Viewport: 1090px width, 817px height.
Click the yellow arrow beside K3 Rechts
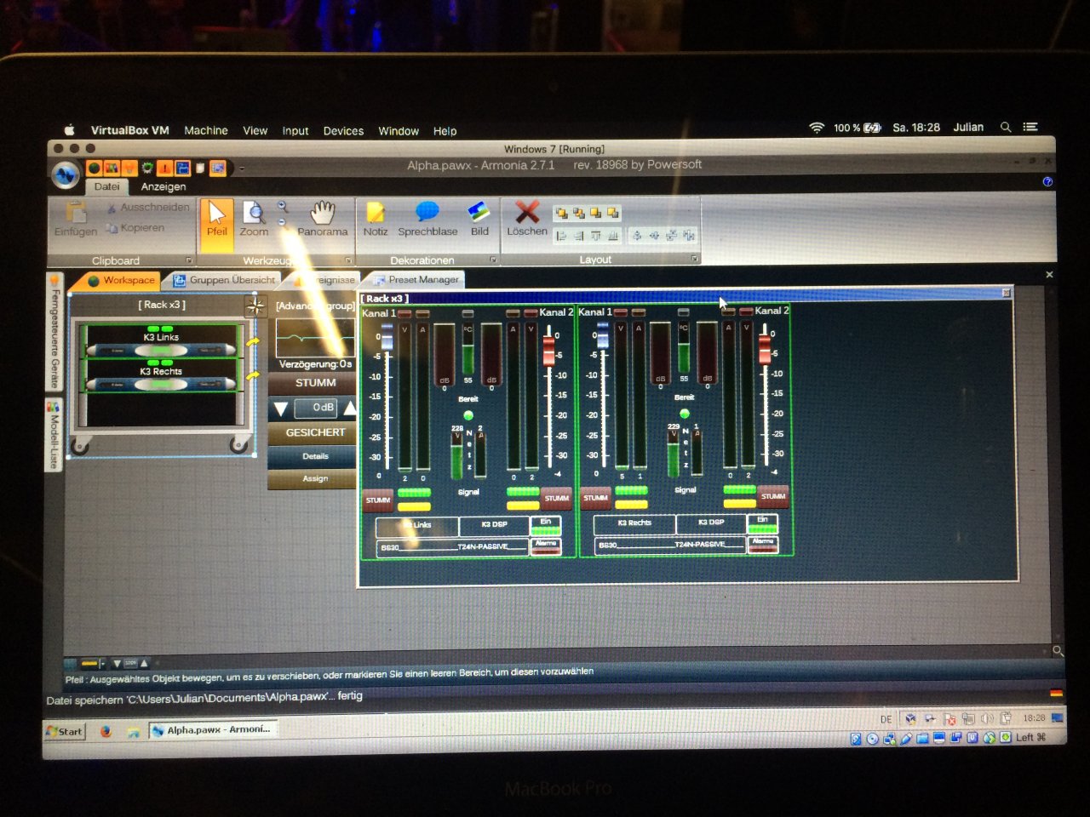click(253, 375)
